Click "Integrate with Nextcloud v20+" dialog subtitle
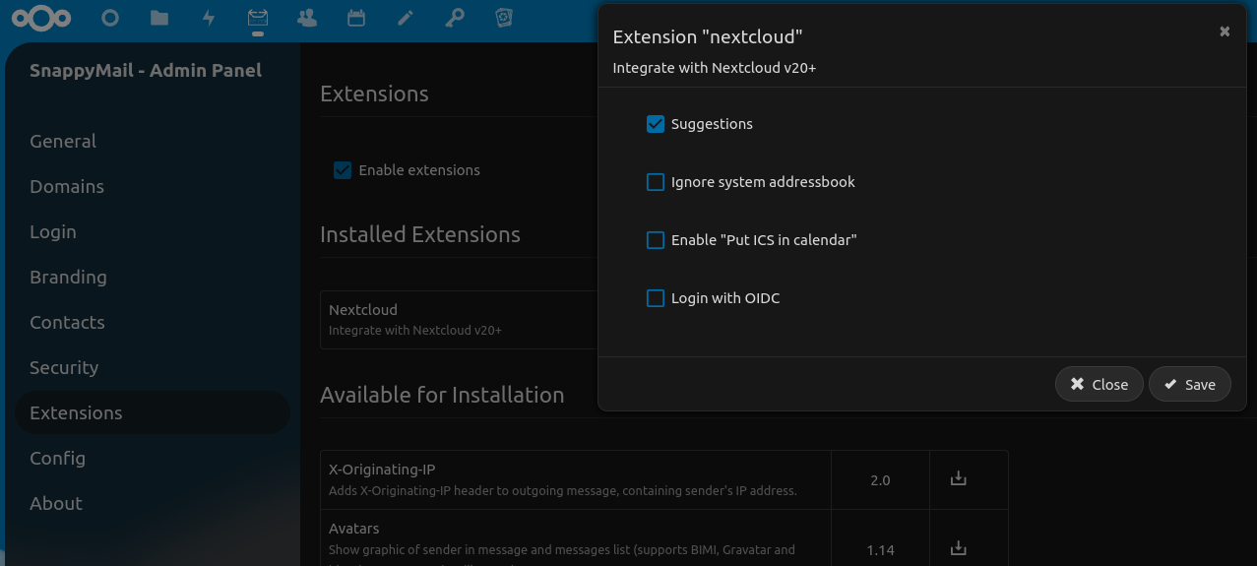This screenshot has width=1257, height=566. [x=715, y=68]
